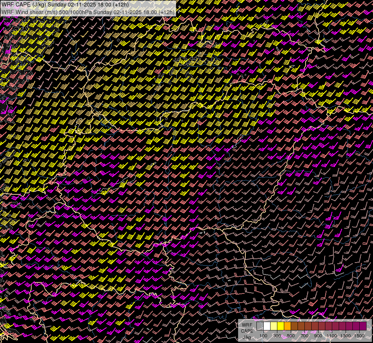The height and width of the screenshot is (343, 373).
Task: Select the orange legend swatch
Action: (287, 326)
